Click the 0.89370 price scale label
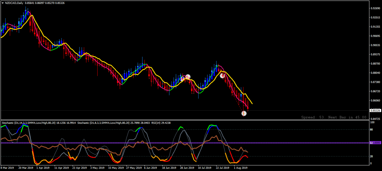Image resolution: width=382 pixels, height=171 pixels. [375, 54]
